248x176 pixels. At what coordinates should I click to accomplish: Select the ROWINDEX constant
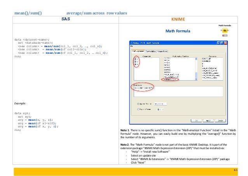point(206,61)
